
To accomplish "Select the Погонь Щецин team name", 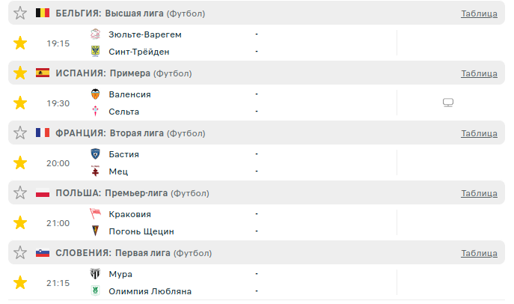I will click(x=141, y=231).
